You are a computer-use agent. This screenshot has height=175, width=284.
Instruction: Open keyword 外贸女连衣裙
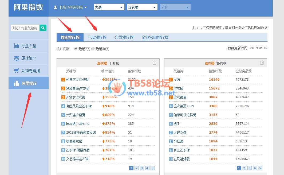[x=76, y=97]
